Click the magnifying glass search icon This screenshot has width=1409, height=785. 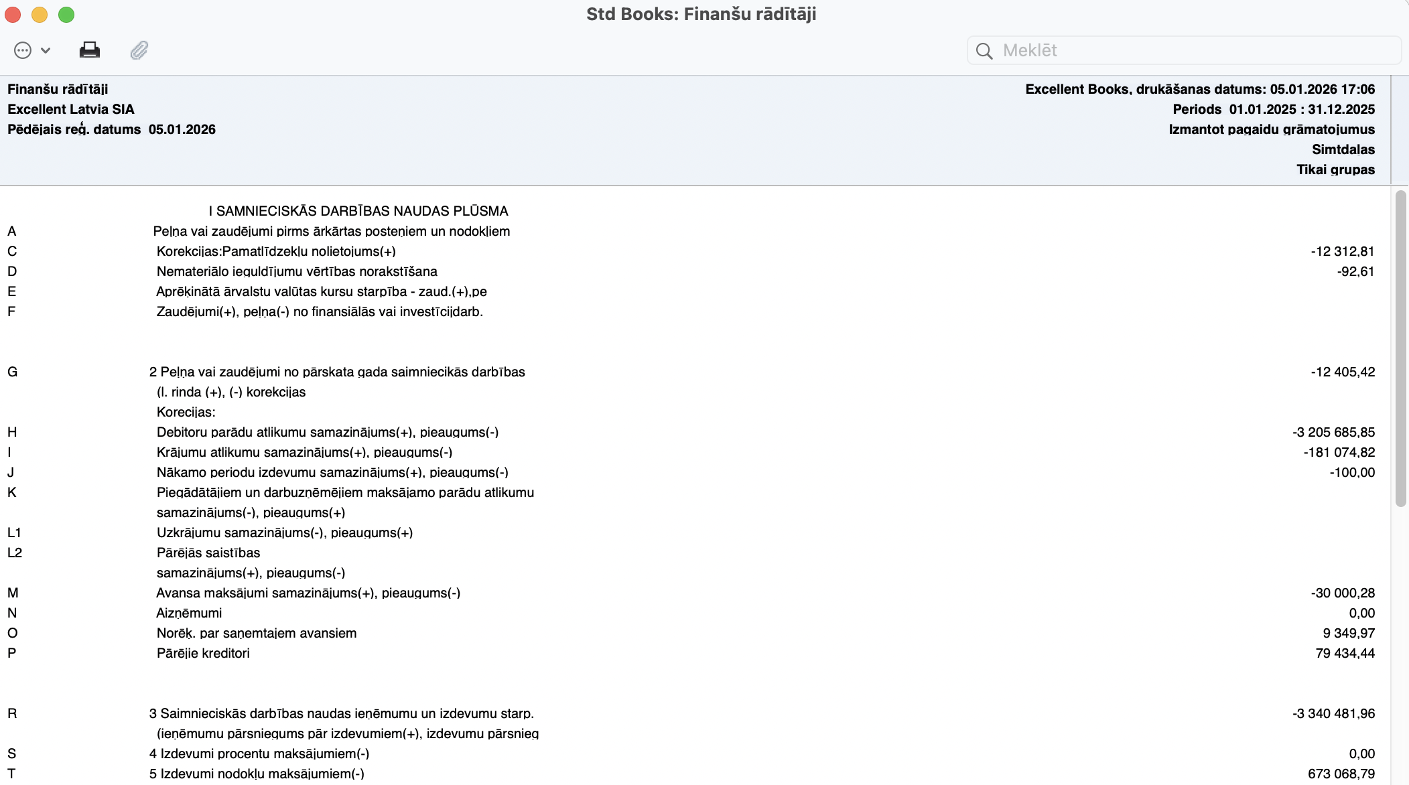click(984, 51)
